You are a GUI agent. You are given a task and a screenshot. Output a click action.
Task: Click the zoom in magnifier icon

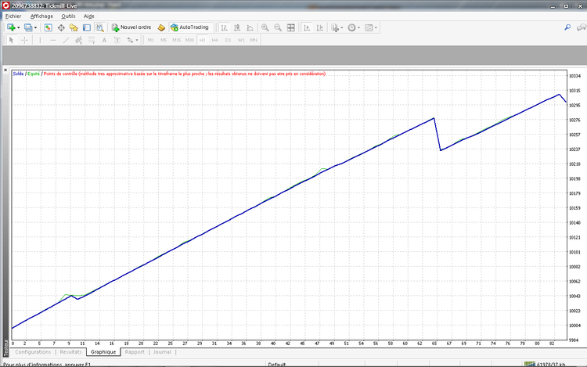point(265,27)
